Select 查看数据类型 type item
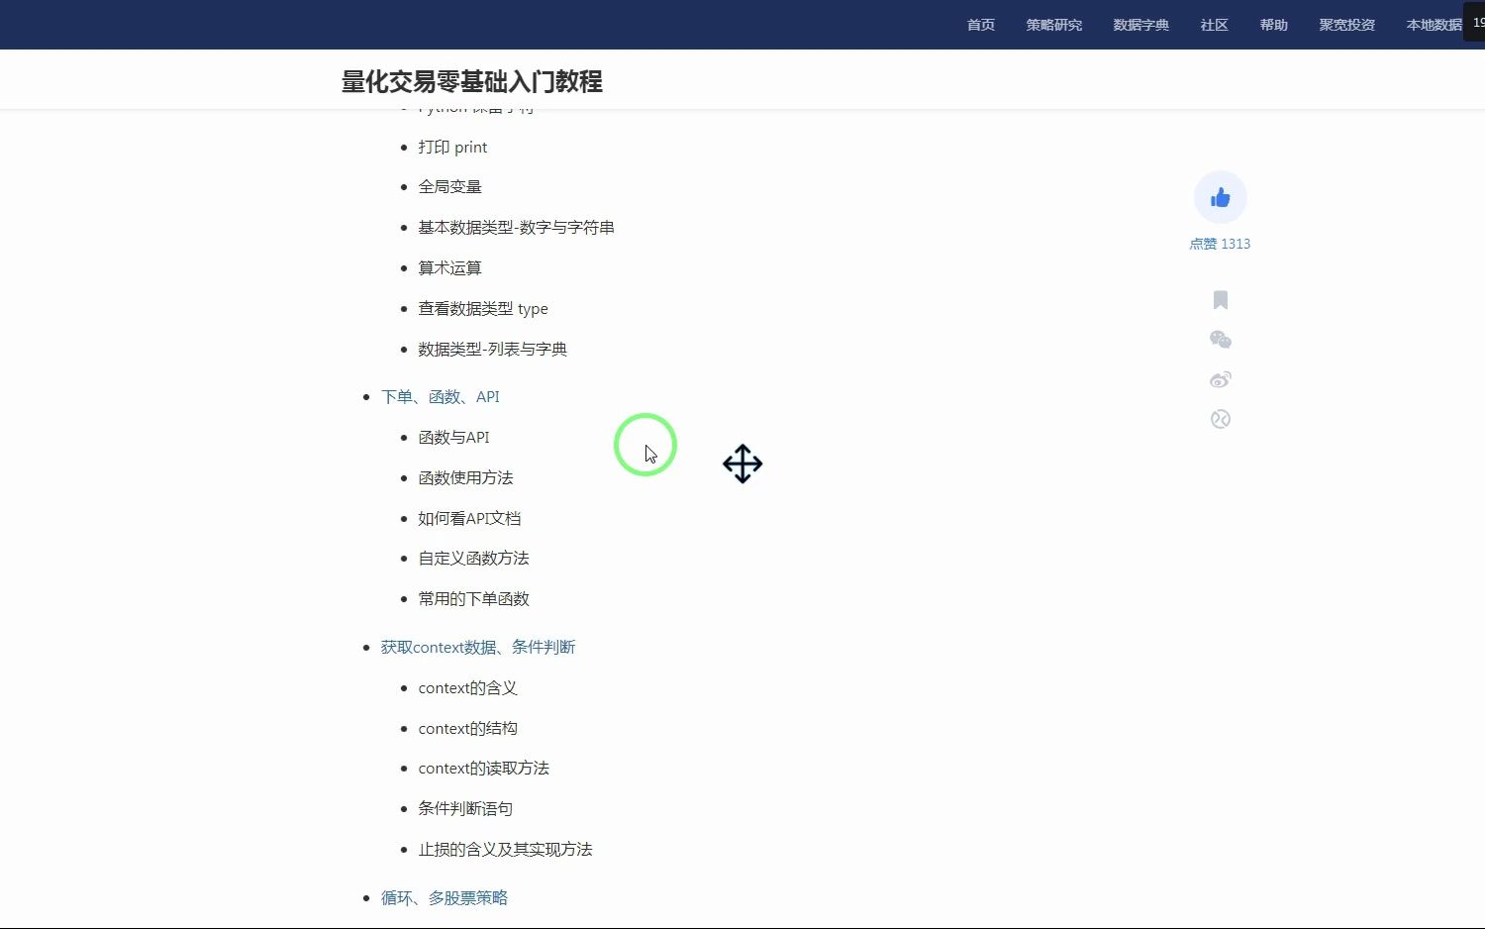 point(483,309)
